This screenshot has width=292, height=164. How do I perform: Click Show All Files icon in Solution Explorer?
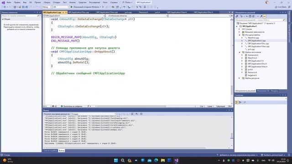tap(253, 16)
